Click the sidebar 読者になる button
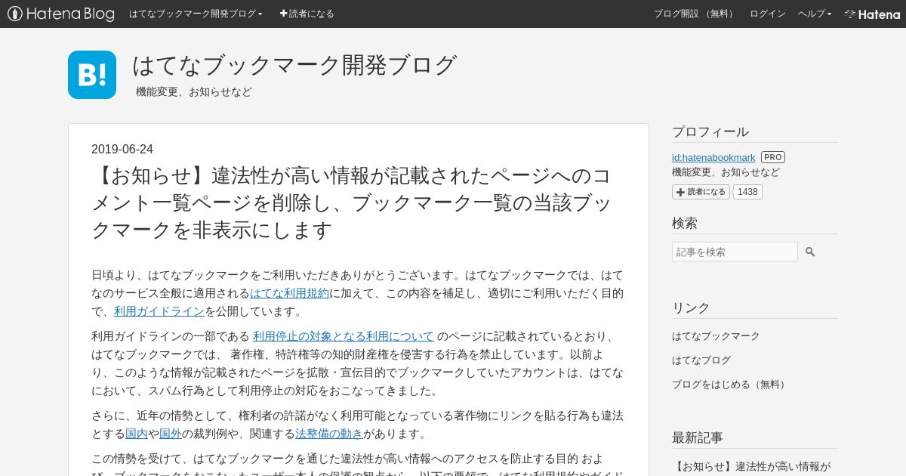The height and width of the screenshot is (476, 906). pyautogui.click(x=701, y=192)
